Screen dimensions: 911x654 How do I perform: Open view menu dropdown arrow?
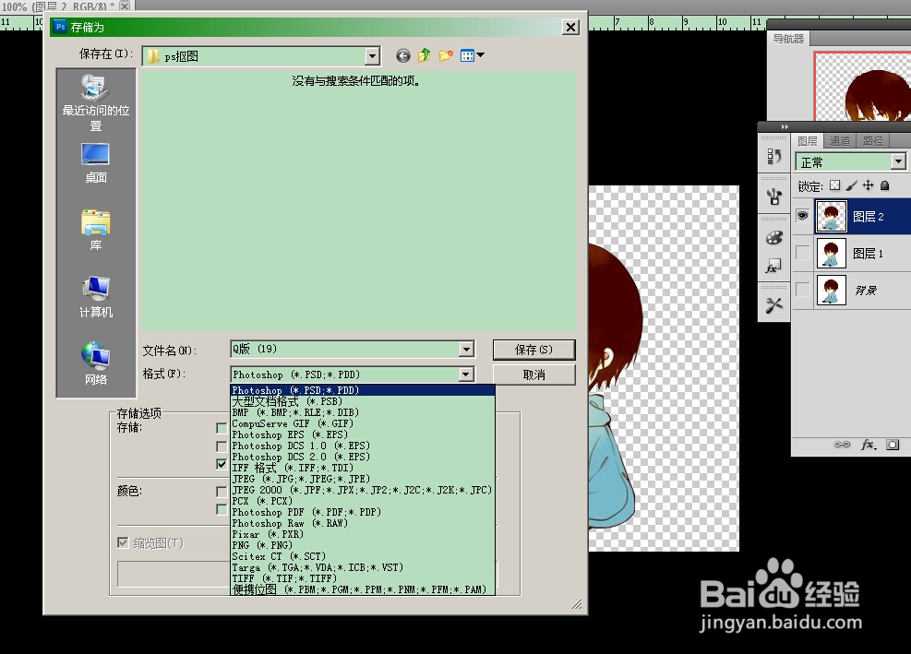(481, 55)
